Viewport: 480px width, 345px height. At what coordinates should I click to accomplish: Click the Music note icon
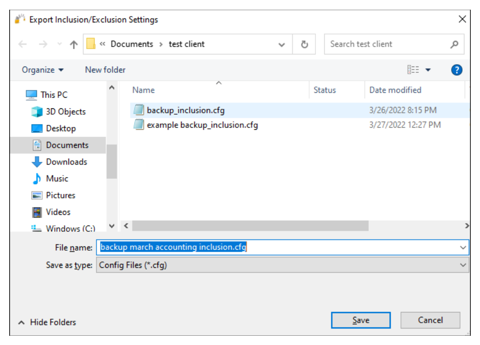coord(37,179)
